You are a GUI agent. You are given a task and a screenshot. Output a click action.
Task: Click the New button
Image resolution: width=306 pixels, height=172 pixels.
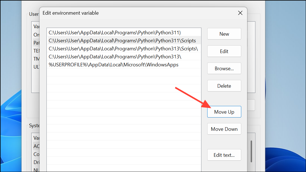point(224,34)
